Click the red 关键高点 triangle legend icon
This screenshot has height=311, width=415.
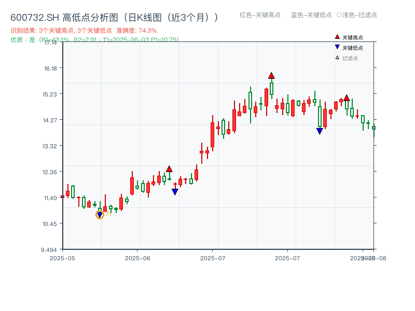336,37
